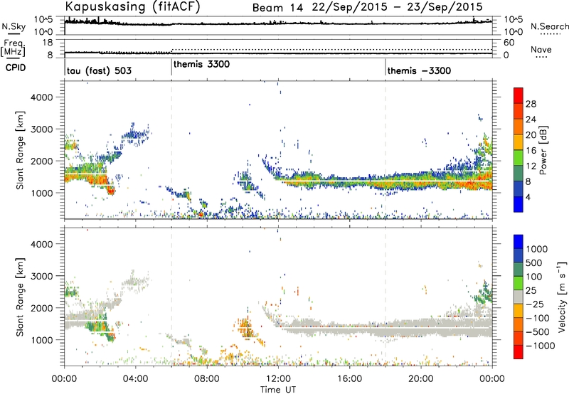Click the '20' label on Power color bar

531,135
